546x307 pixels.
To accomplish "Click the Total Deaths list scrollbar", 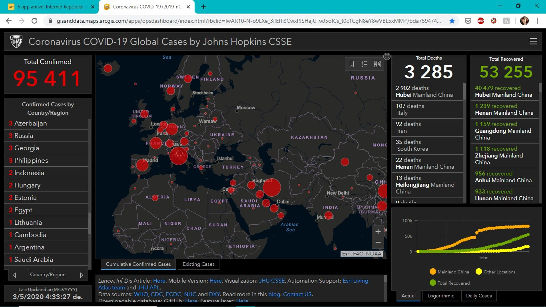I will point(464,91).
